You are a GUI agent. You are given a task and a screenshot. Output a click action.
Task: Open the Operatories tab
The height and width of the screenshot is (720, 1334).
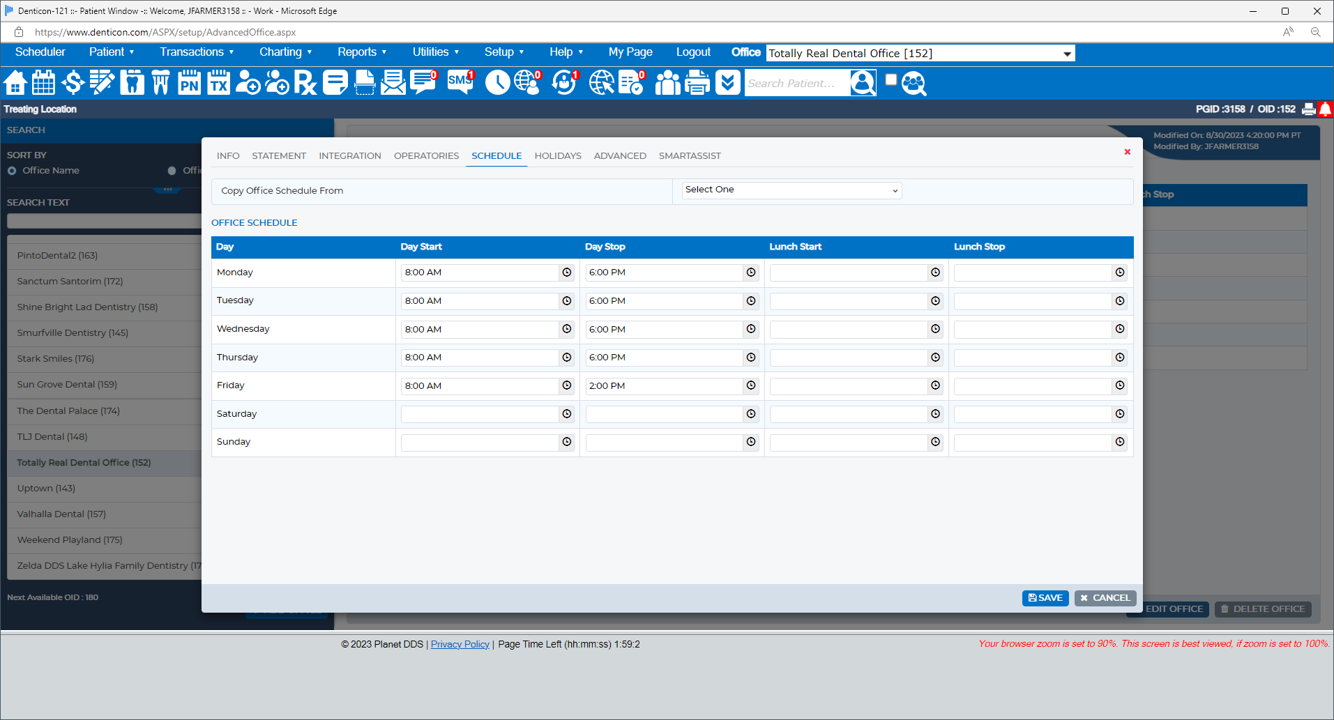click(426, 156)
